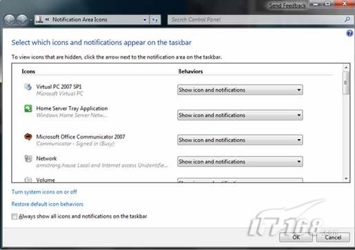This screenshot has width=355, height=250.
Task: Expand the address bar history dropdown arrow
Action: tap(145, 20)
